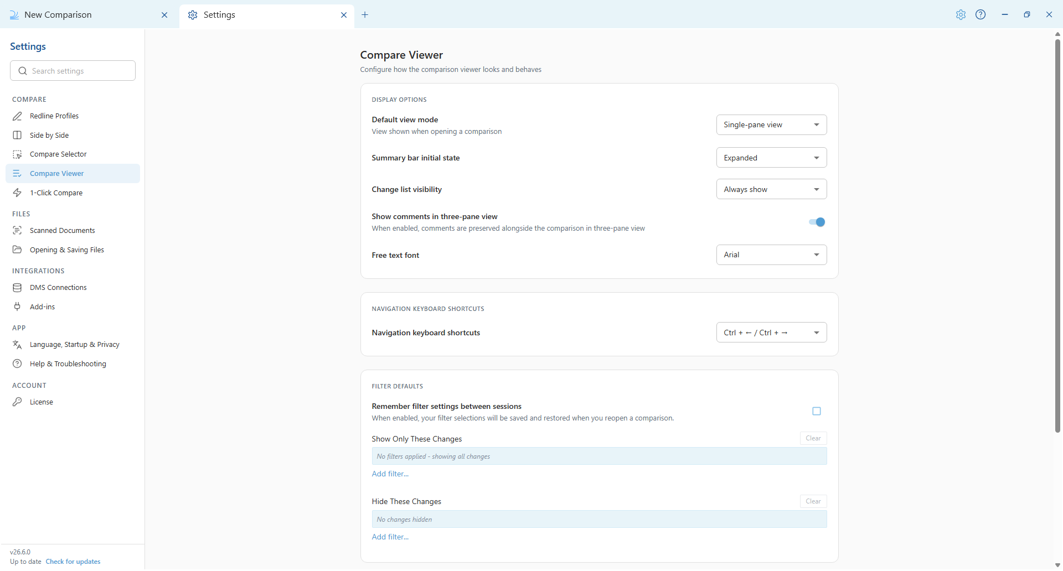Image resolution: width=1063 pixels, height=571 pixels.
Task: Toggle Show comments in three-pane view switch
Action: [x=817, y=222]
